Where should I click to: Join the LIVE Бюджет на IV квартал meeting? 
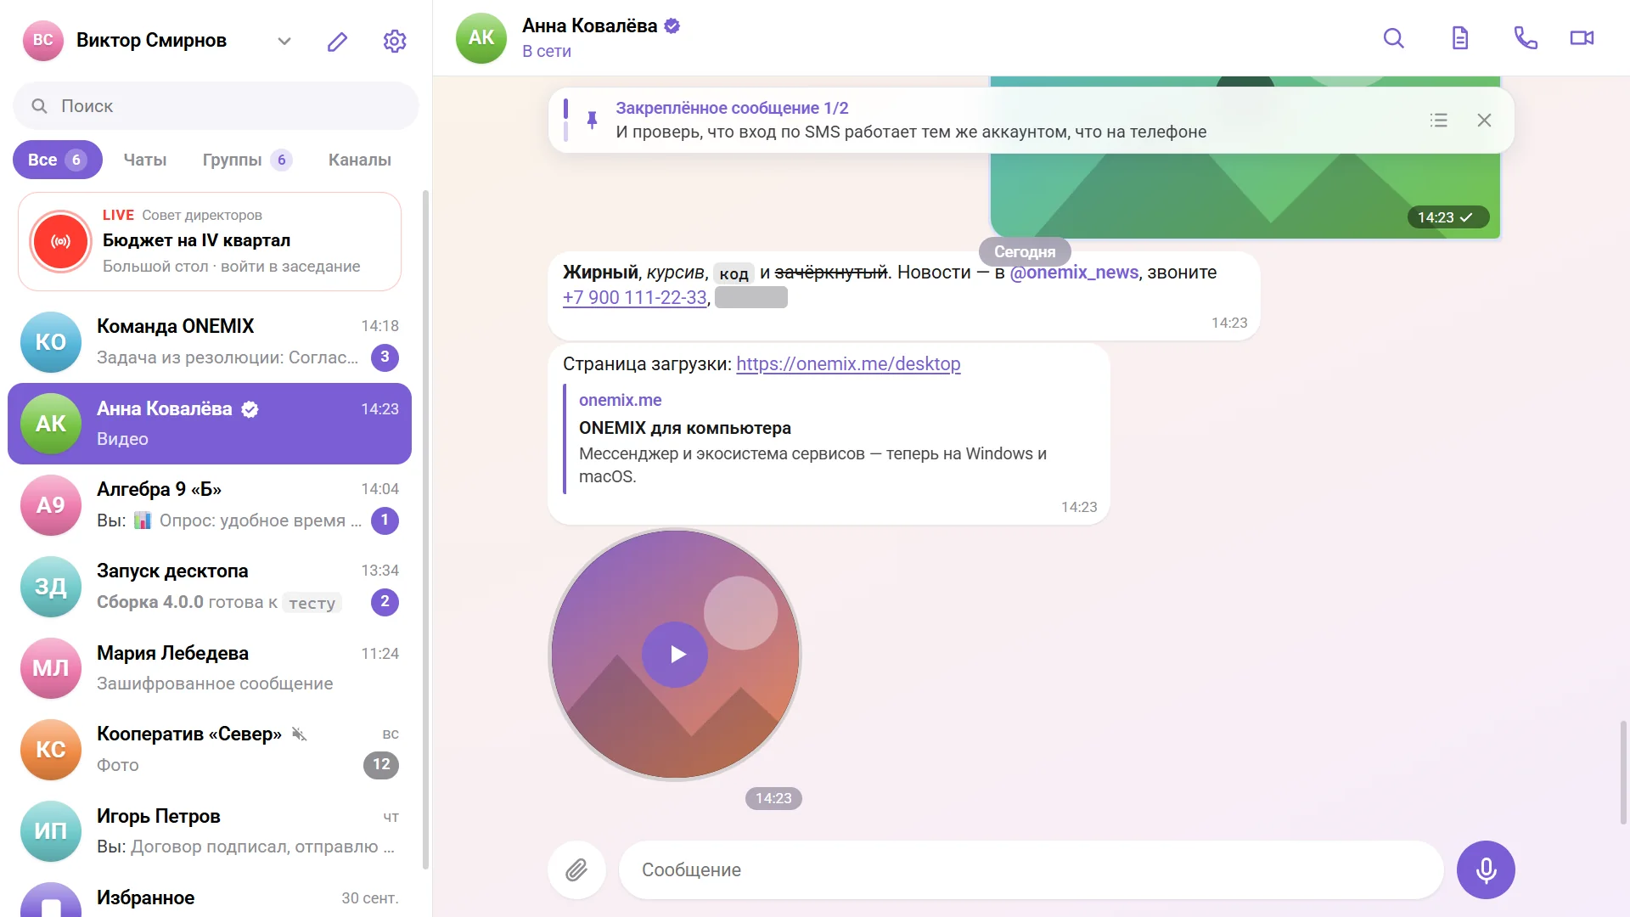click(x=210, y=241)
